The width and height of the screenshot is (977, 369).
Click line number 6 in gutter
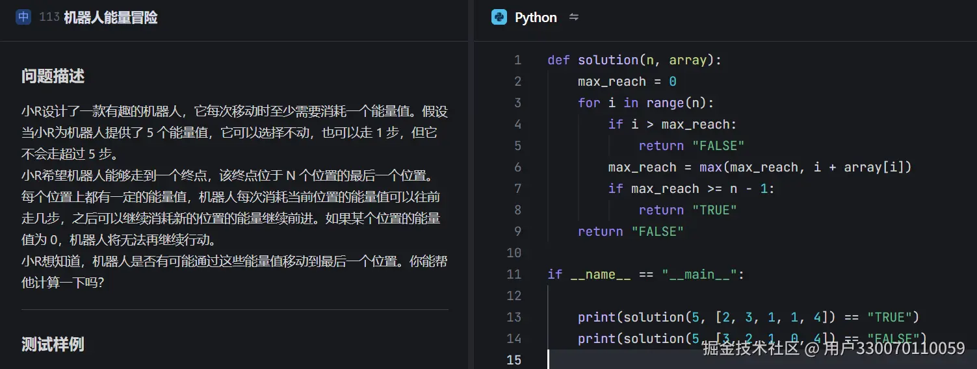517,167
